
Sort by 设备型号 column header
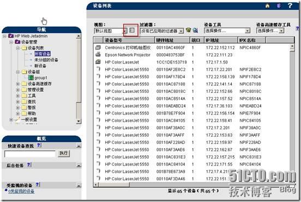click(x=129, y=40)
